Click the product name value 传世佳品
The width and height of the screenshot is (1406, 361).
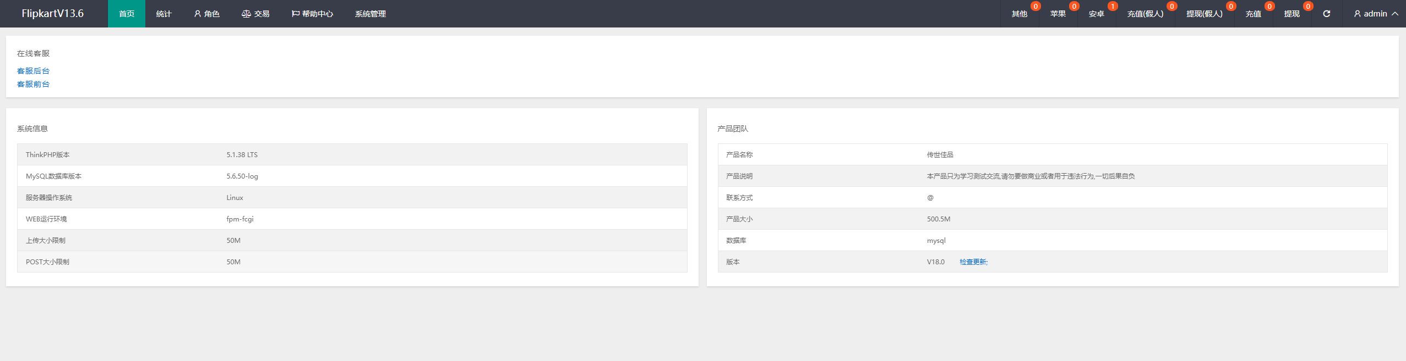(x=940, y=155)
